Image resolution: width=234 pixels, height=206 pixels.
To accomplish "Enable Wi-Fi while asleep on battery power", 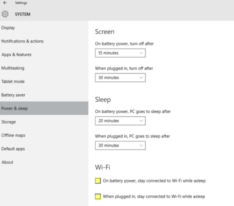I will tap(98, 181).
